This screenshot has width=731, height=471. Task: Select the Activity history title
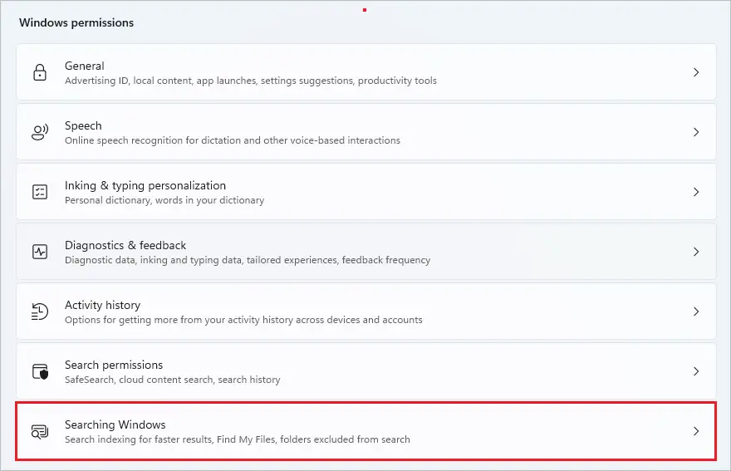102,305
